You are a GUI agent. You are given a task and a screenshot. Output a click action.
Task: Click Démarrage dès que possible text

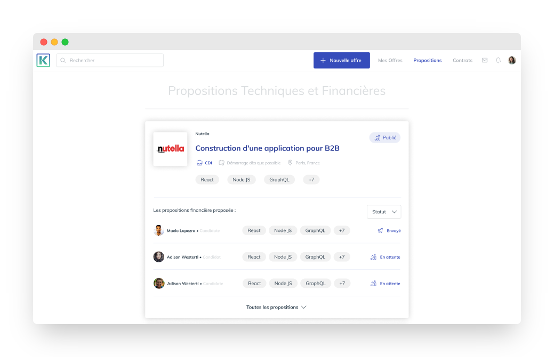coord(254,163)
